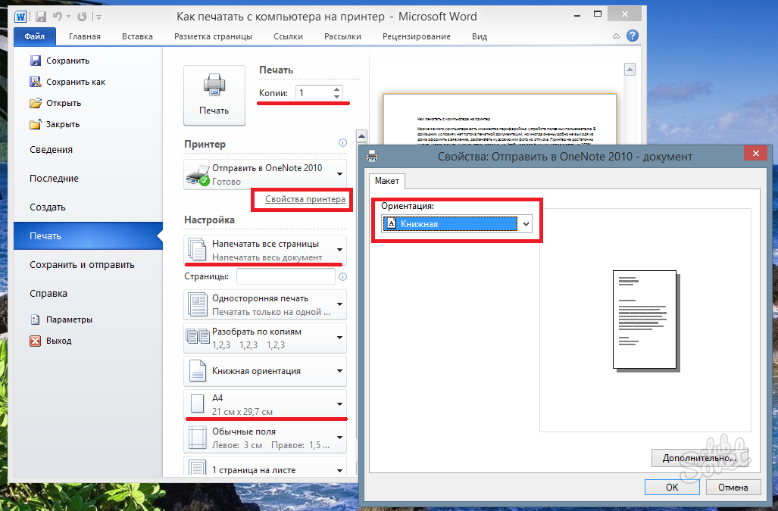The width and height of the screenshot is (778, 511).
Task: Open the Word Help question mark icon
Action: (x=632, y=36)
